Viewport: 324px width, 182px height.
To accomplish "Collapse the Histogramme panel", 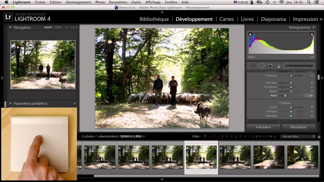I will click(x=314, y=27).
